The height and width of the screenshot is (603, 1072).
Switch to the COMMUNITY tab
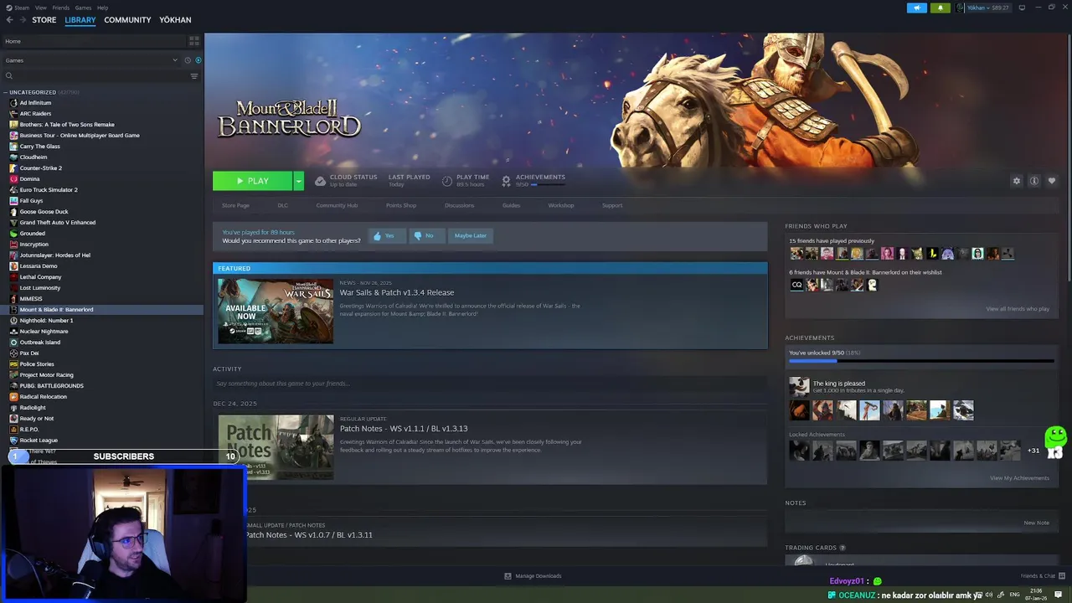[127, 19]
